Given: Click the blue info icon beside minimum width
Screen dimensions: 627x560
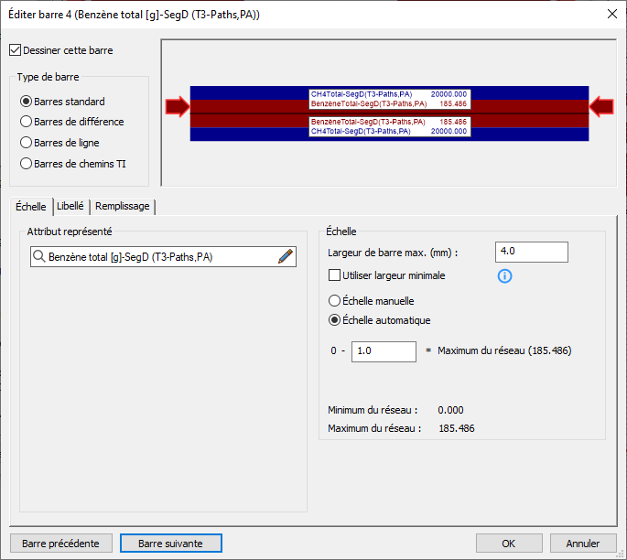Looking at the screenshot, I should click(503, 275).
